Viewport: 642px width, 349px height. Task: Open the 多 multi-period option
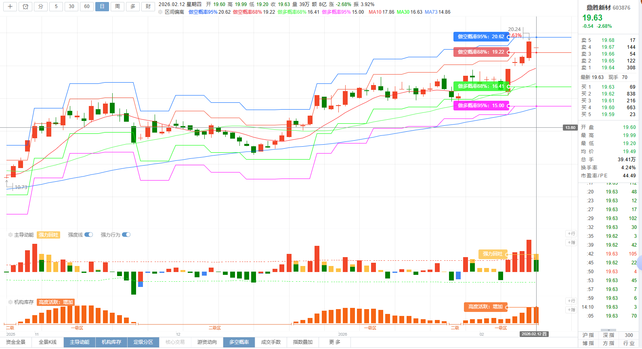(133, 6)
